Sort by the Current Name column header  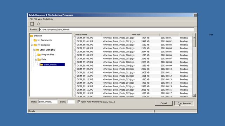(87, 35)
